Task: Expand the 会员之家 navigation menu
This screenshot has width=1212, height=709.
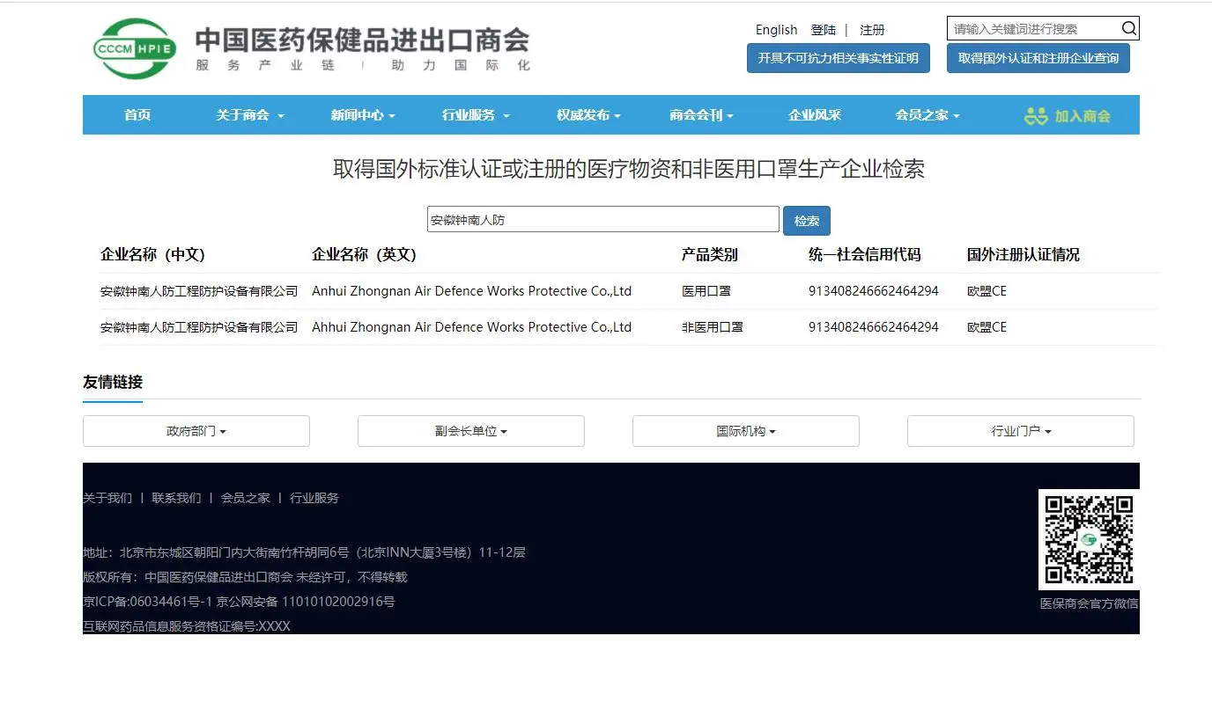Action: 927,115
